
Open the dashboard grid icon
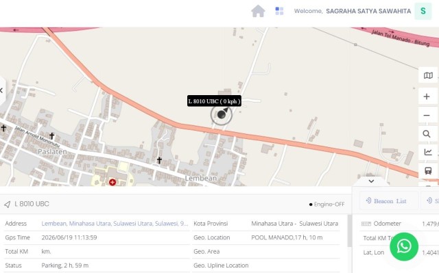click(x=279, y=11)
